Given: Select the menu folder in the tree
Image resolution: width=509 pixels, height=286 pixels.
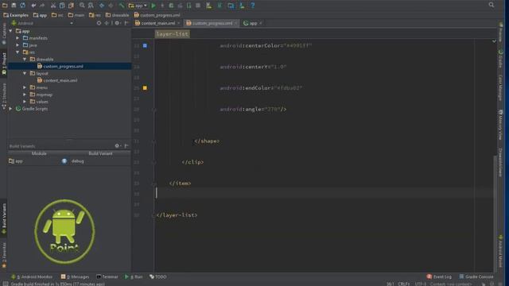Looking at the screenshot, I should [39, 87].
